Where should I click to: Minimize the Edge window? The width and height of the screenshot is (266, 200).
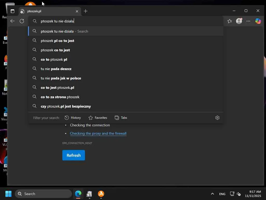pyautogui.click(x=234, y=11)
